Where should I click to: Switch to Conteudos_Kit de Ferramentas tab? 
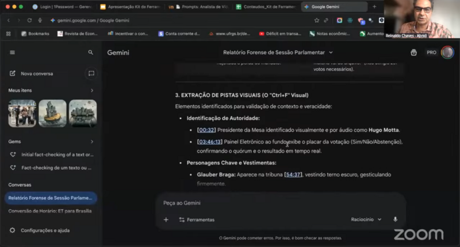tap(266, 7)
